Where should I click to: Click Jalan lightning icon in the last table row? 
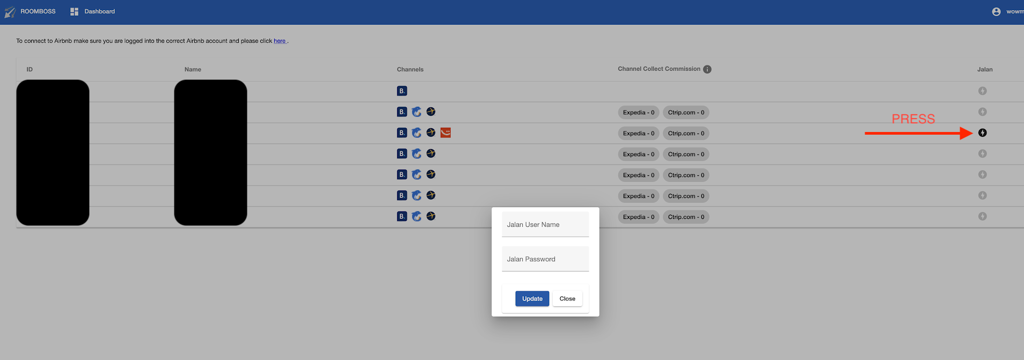983,216
